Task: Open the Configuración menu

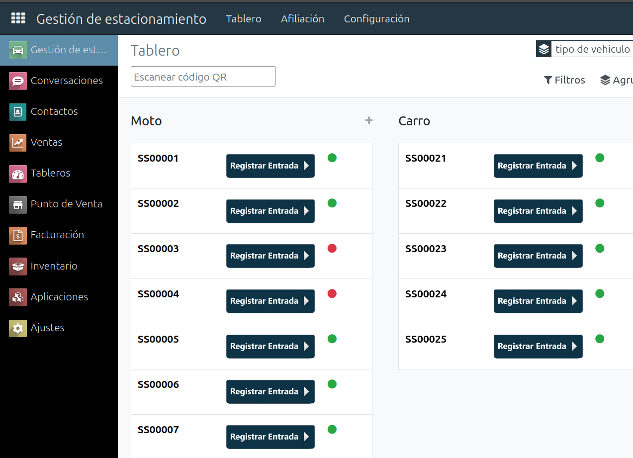Action: [376, 19]
